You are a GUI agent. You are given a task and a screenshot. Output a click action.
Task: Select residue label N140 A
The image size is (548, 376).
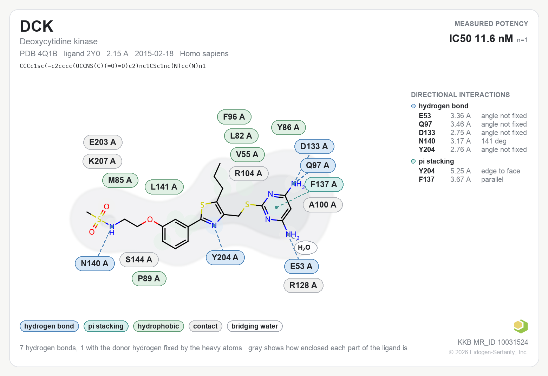pos(95,263)
